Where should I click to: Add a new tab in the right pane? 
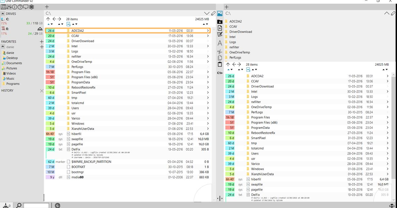[227, 7]
